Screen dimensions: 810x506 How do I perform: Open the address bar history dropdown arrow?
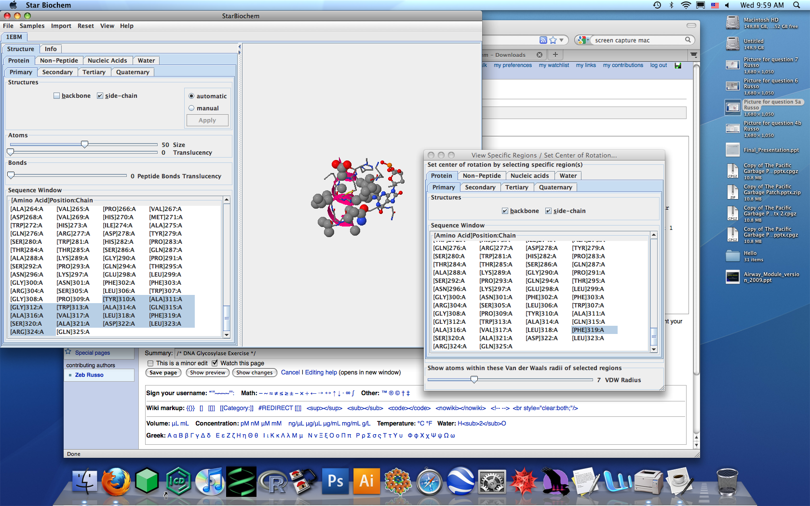[x=562, y=40]
